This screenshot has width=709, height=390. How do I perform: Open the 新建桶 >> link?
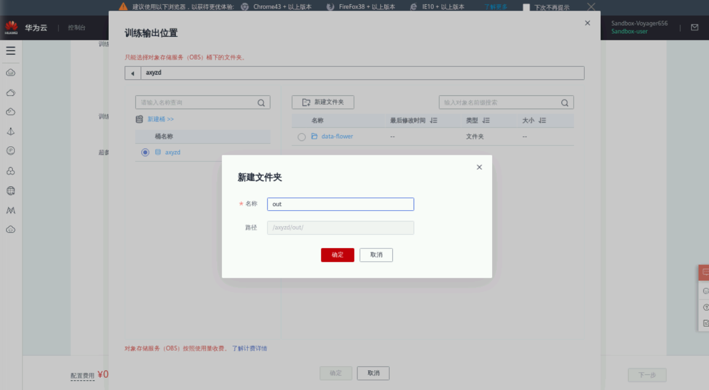(x=161, y=119)
